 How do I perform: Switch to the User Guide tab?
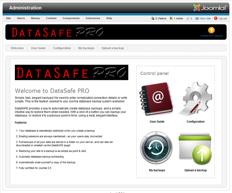(x=38, y=48)
